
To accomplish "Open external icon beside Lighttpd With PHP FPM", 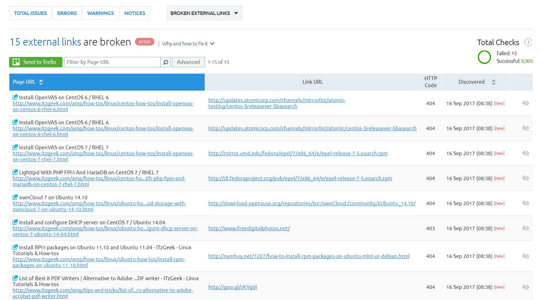I will coord(15,172).
